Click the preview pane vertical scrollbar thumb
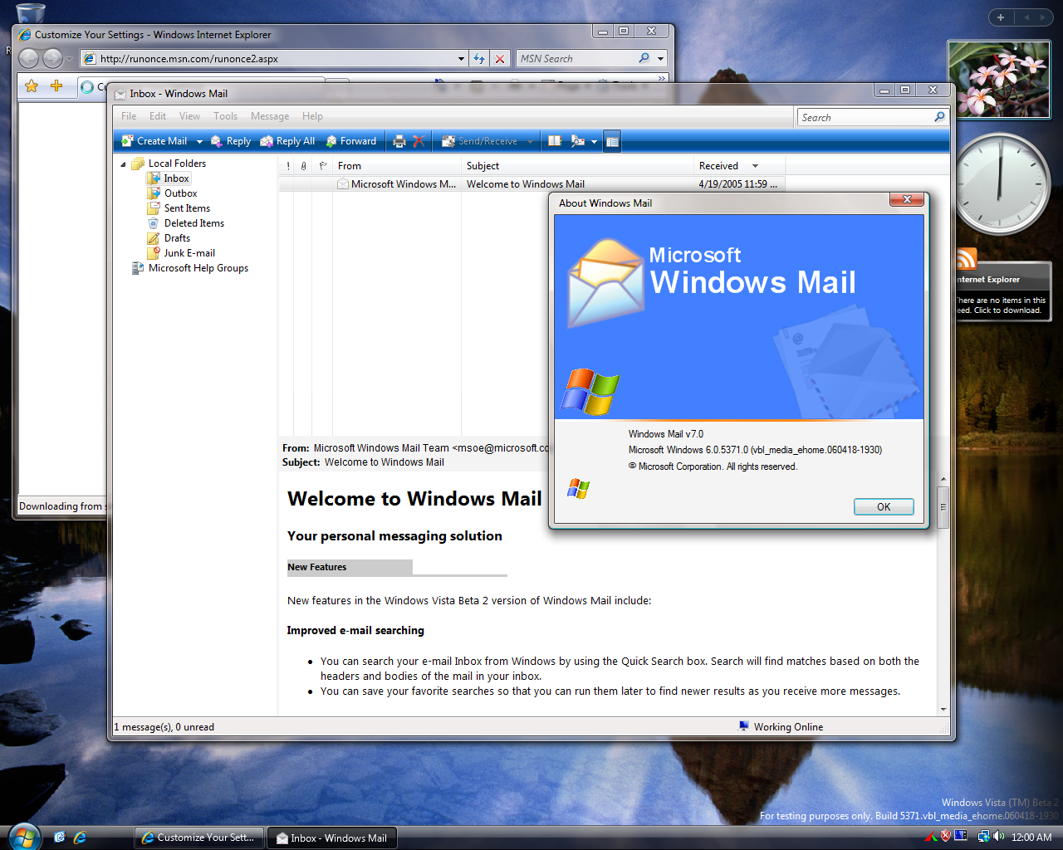This screenshot has height=850, width=1063. pyautogui.click(x=943, y=506)
